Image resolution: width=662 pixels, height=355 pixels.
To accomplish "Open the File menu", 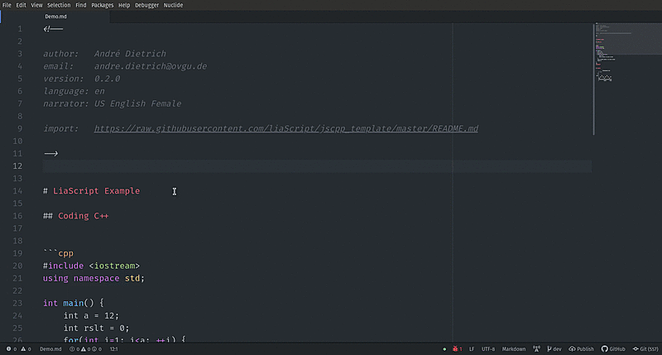I will tap(7, 5).
